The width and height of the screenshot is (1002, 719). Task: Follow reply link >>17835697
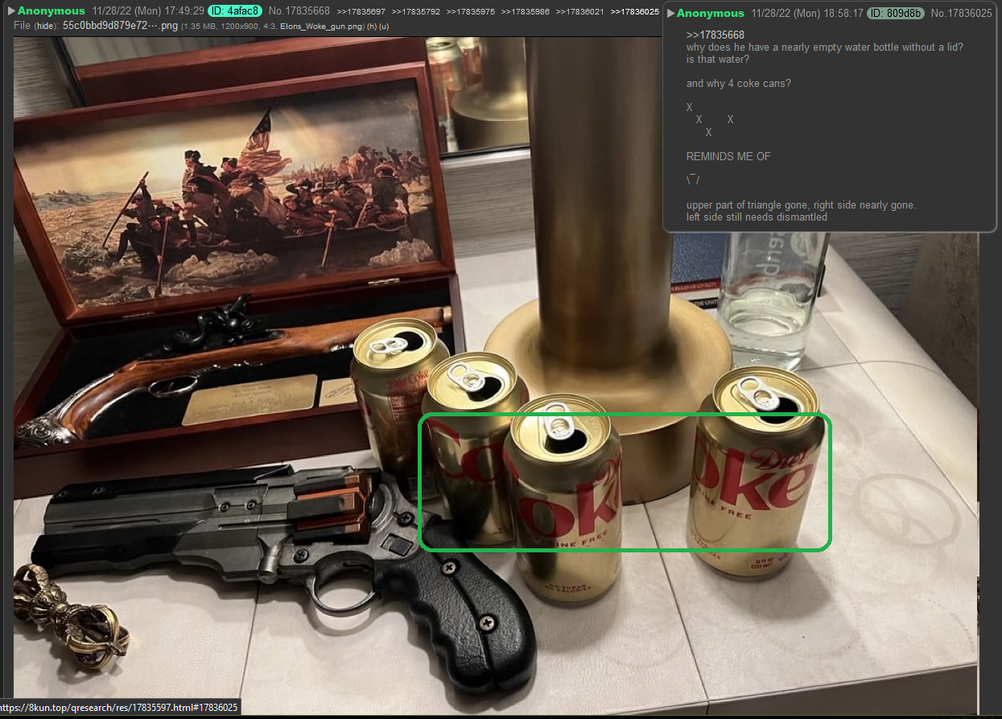point(361,12)
